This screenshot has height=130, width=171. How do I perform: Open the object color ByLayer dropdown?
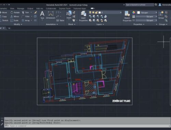tap(156, 13)
